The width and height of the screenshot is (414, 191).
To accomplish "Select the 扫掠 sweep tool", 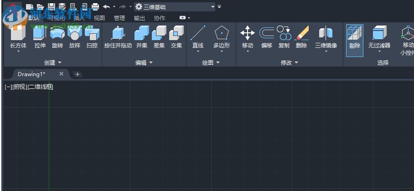I will tap(92, 37).
